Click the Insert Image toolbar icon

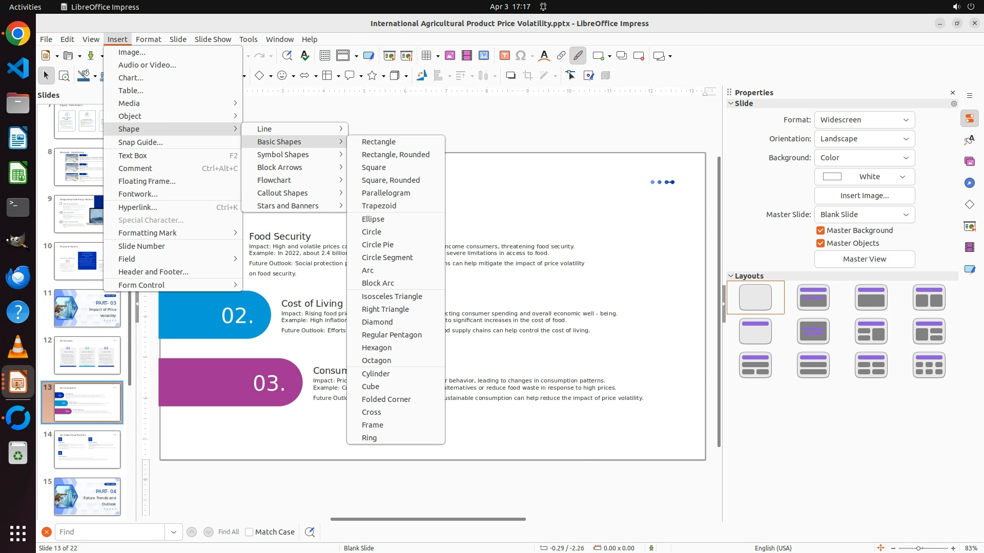[x=449, y=56]
